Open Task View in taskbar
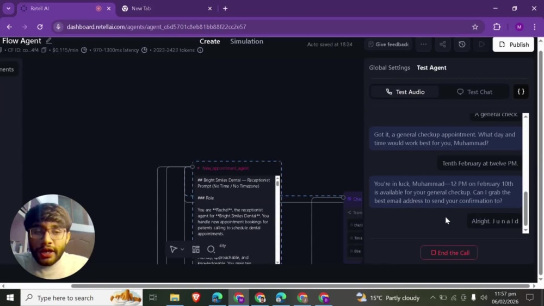The width and height of the screenshot is (544, 306). pyautogui.click(x=153, y=298)
